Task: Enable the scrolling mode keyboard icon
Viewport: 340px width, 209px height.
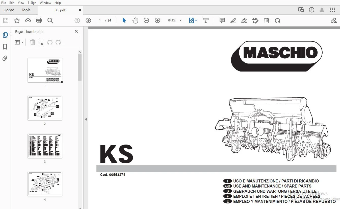Action: point(206,20)
